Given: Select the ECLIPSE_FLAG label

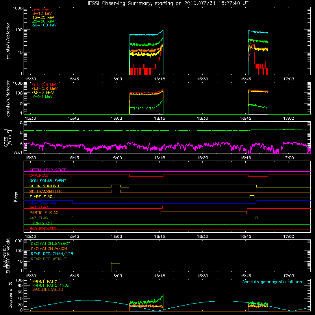Looking at the screenshot, I should (x=43, y=202).
